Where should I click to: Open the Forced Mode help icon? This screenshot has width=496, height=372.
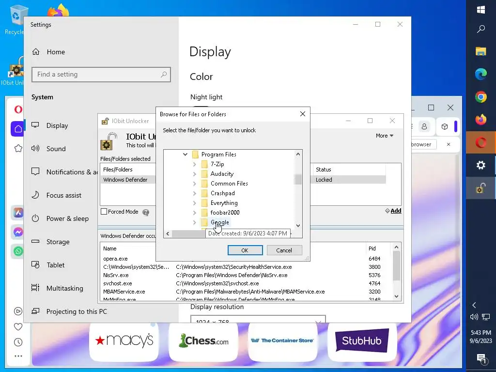[145, 212]
